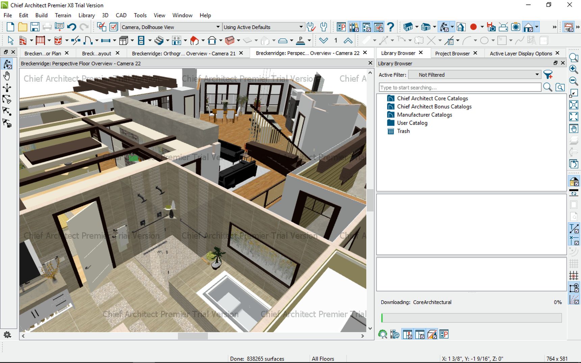Image resolution: width=581 pixels, height=363 pixels.
Task: Open the Terrain menu
Action: 63,15
